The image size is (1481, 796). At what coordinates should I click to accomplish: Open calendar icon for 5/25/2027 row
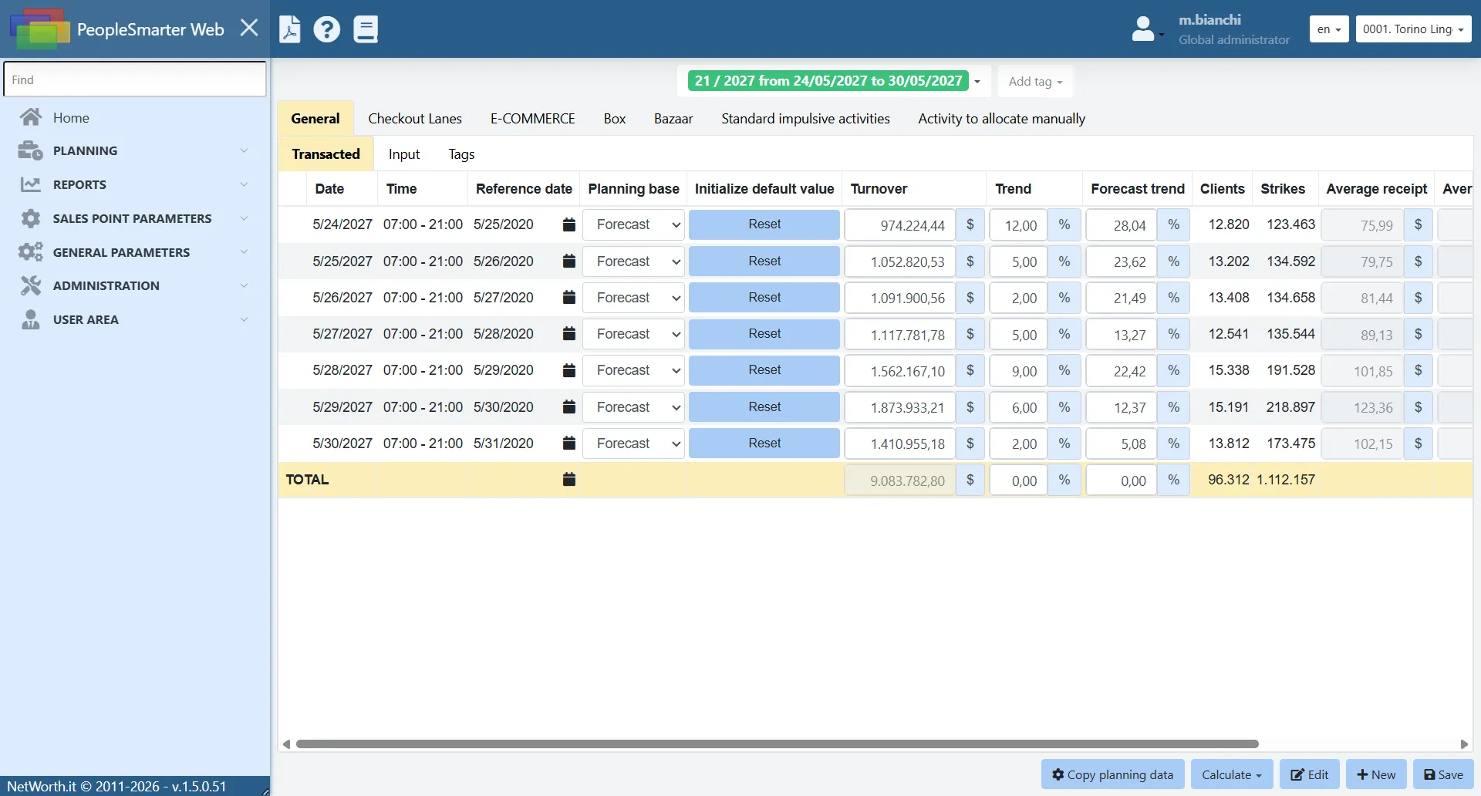(x=569, y=261)
